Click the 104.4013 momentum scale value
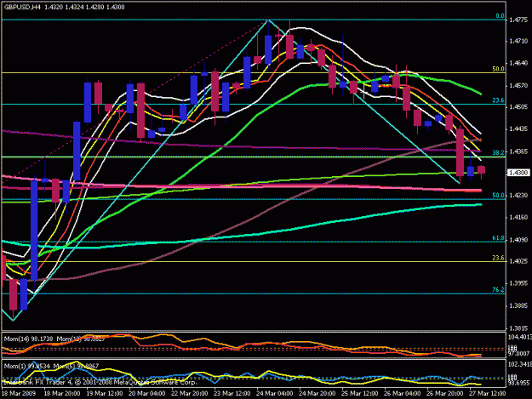The image size is (532, 399). (519, 337)
